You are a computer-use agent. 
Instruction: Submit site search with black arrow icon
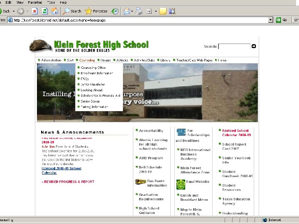[254, 46]
